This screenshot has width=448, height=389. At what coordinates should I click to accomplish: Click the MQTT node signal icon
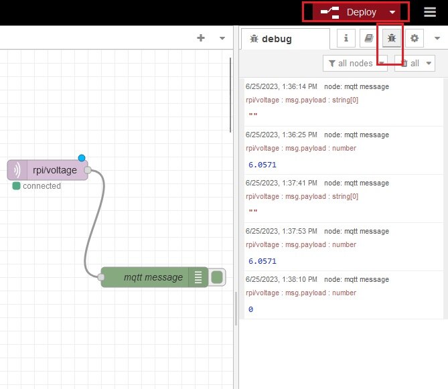coord(17,170)
